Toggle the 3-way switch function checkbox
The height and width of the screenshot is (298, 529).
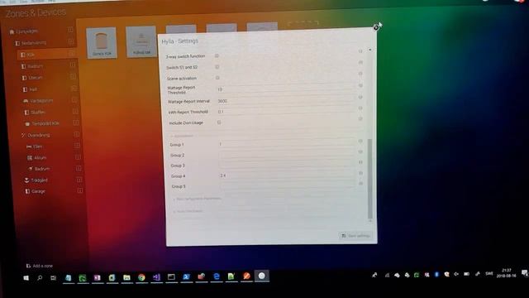pos(217,55)
